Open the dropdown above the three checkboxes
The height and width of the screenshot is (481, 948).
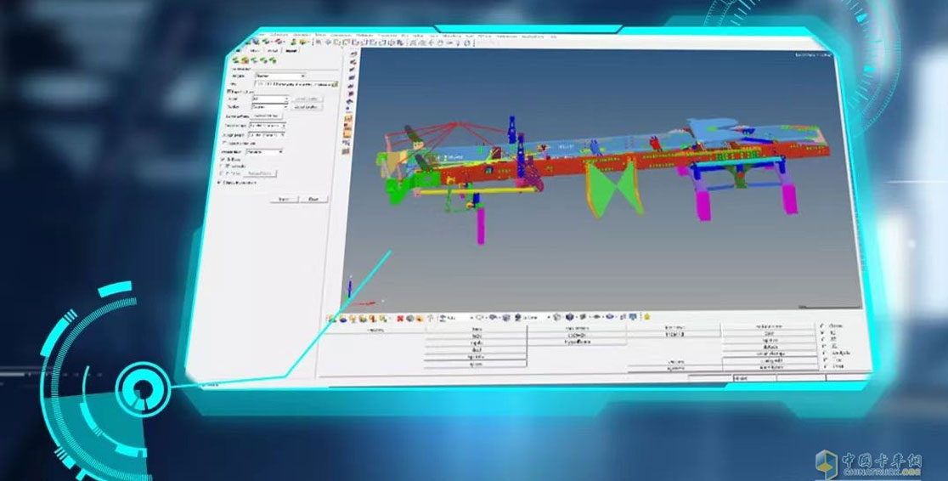point(262,151)
